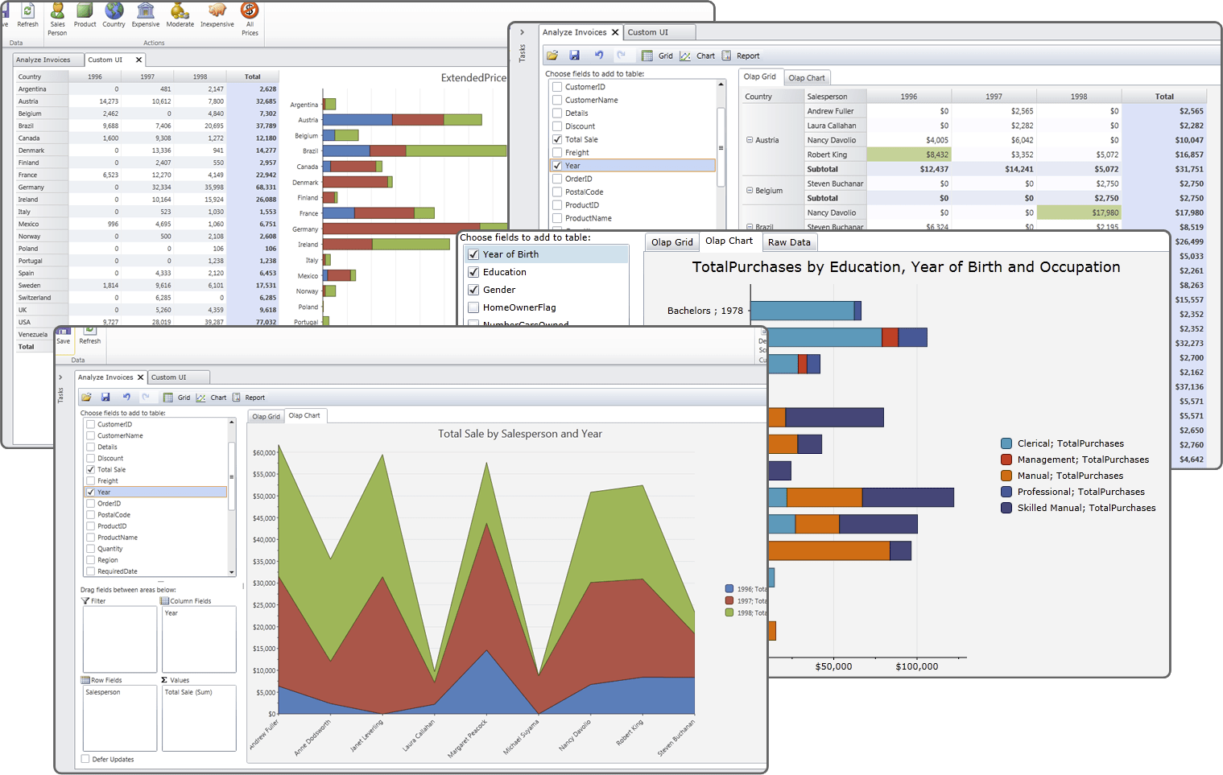Click the Germany row in the country grid
1223x775 pixels.
[x=147, y=188]
